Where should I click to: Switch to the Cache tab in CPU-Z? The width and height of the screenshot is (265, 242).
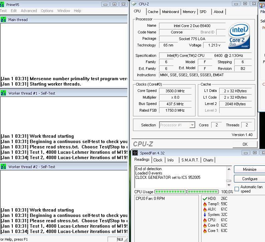(153, 12)
